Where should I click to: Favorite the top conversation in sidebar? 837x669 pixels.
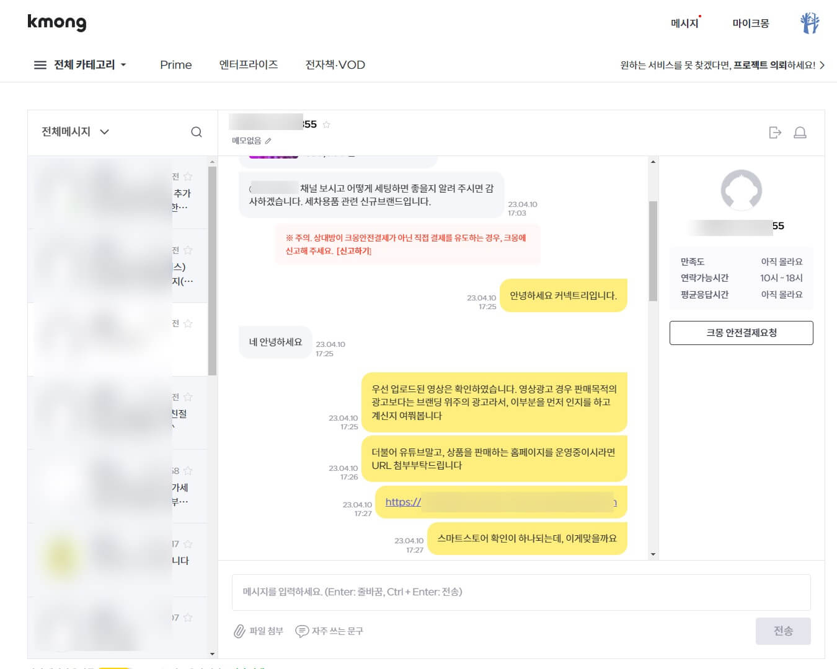pos(188,176)
